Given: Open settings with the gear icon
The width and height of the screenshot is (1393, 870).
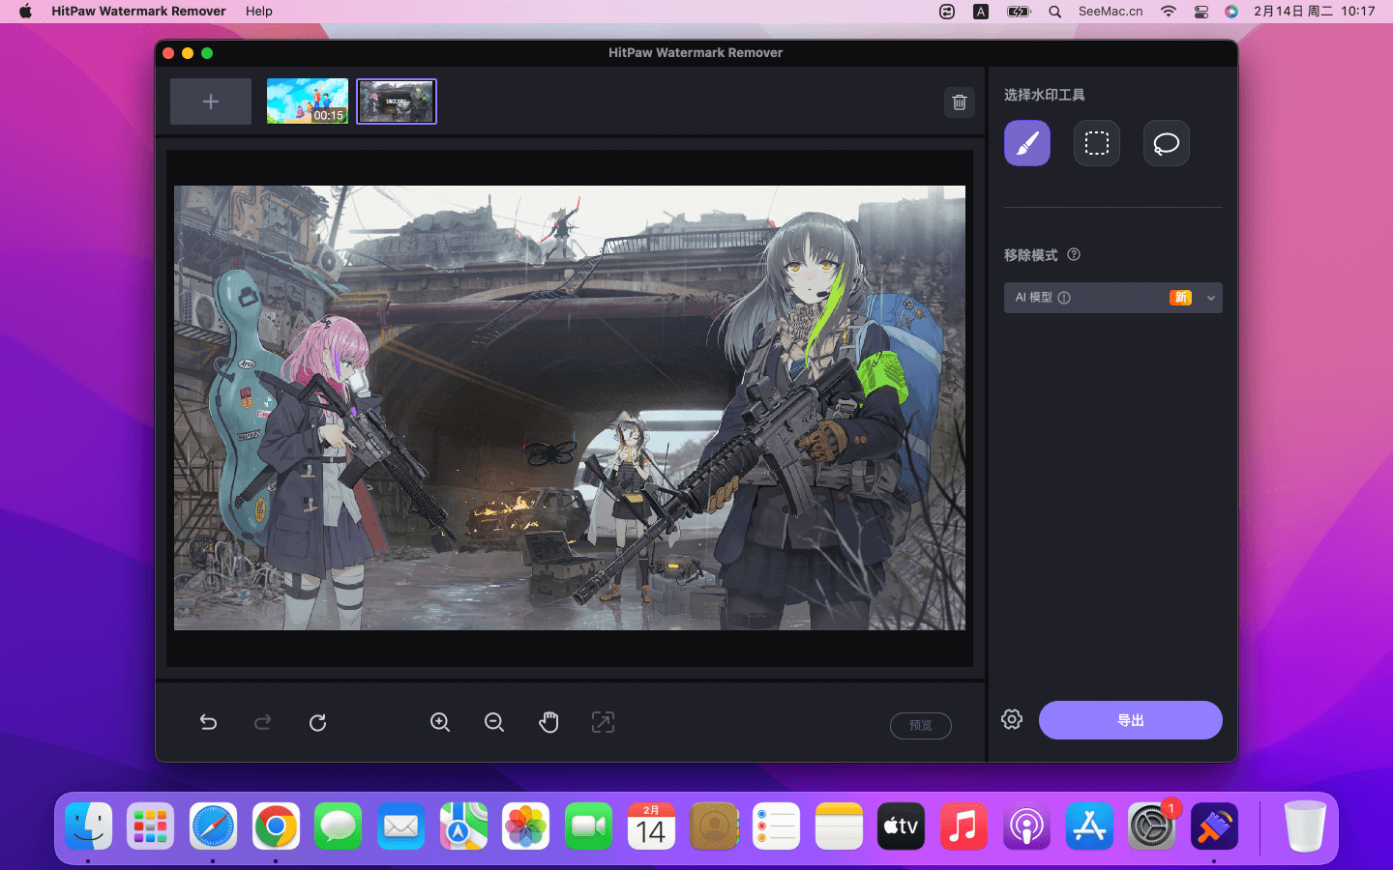Looking at the screenshot, I should (1012, 719).
